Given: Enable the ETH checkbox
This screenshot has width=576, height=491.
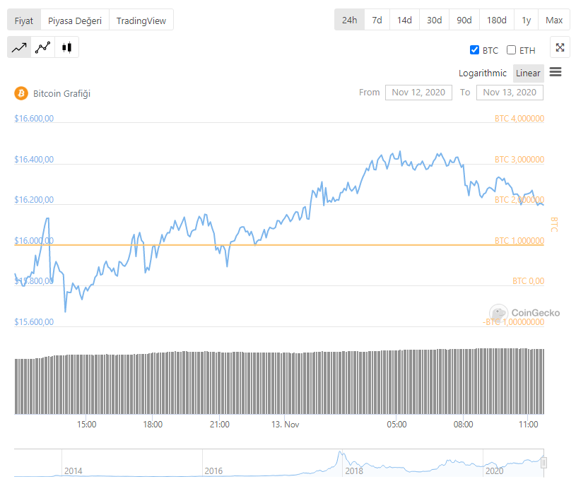Looking at the screenshot, I should point(512,50).
